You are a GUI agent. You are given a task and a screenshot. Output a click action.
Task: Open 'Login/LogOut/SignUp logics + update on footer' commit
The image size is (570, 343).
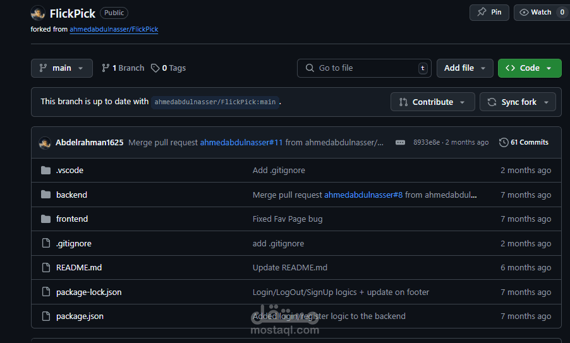pyautogui.click(x=341, y=292)
